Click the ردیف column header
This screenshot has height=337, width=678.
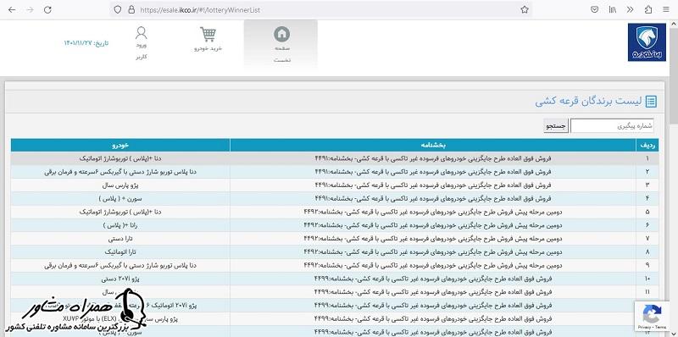coord(647,145)
